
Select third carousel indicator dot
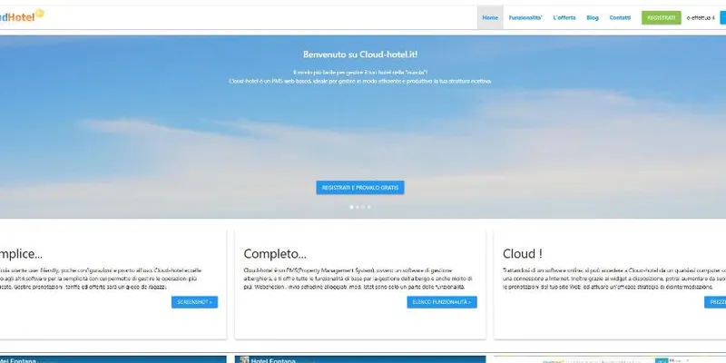pos(363,207)
